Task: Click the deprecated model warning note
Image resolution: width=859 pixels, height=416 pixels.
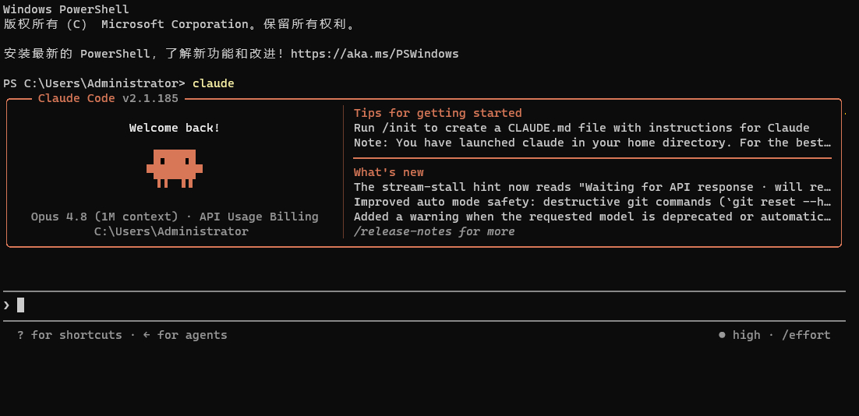Action: tap(592, 217)
